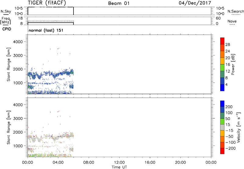Click the -15 label on the velocity scale
244x169 pixels.
[229, 131]
